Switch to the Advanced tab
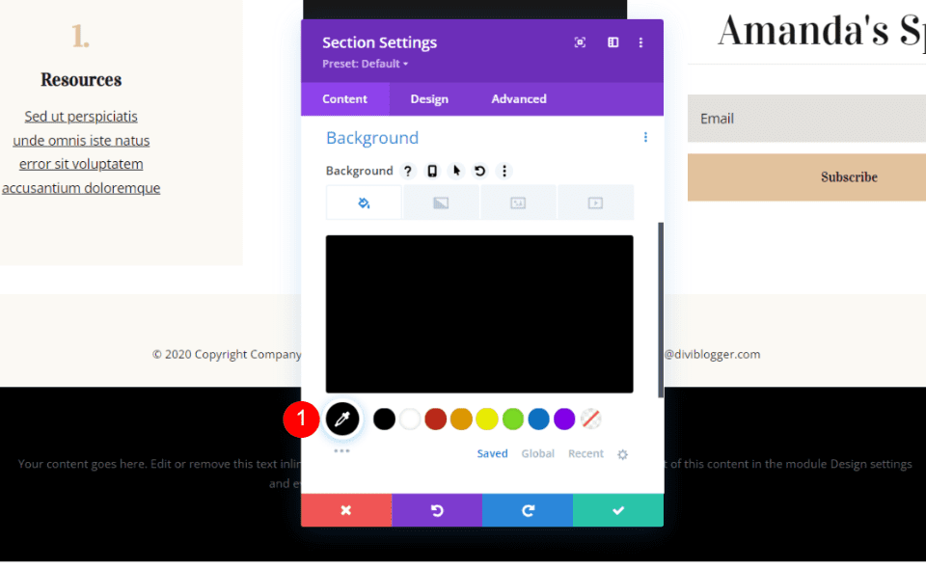Screen dimensions: 926x569 click(518, 98)
